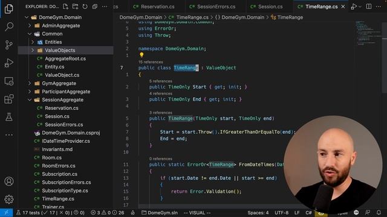387x217 pixels.
Task: Open the flame icon in status bar
Action: coord(133,213)
